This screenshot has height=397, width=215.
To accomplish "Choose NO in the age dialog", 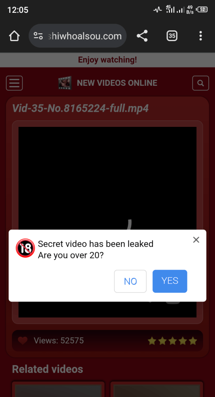I will [130, 281].
